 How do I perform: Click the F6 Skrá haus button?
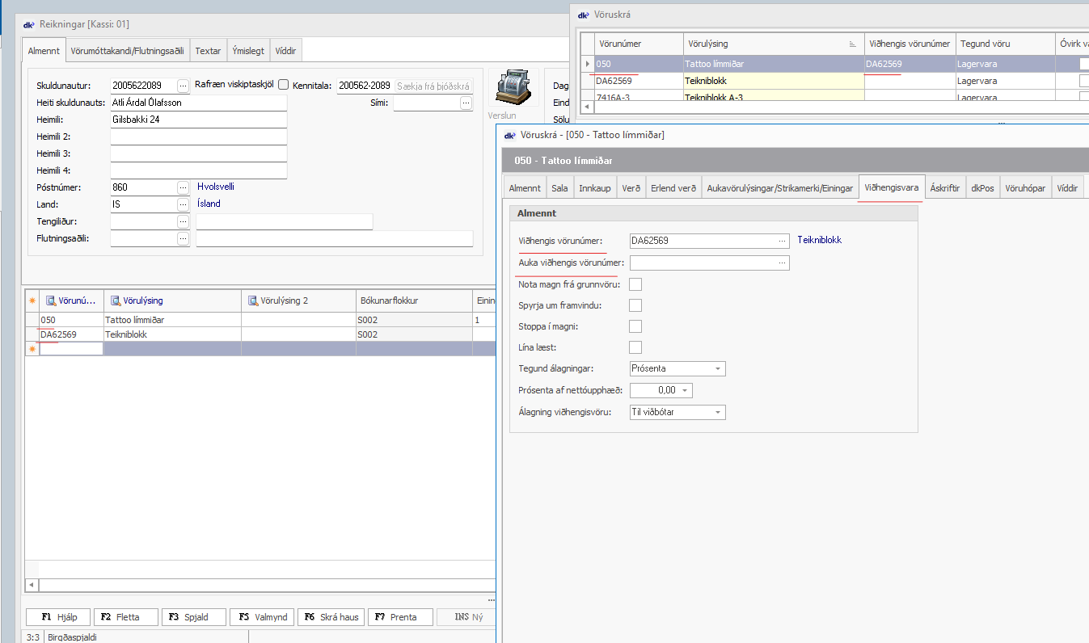point(331,617)
